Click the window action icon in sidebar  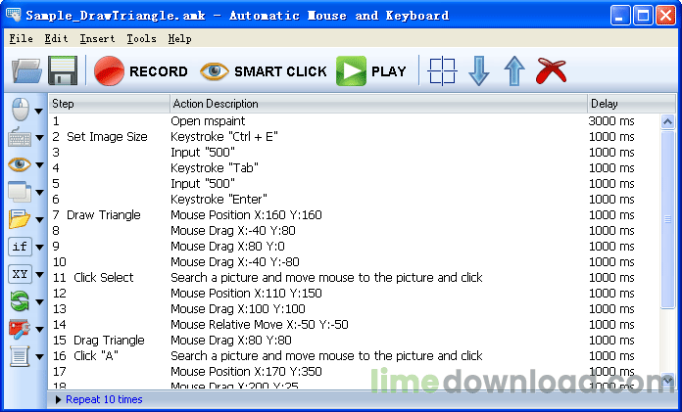pyautogui.click(x=20, y=192)
